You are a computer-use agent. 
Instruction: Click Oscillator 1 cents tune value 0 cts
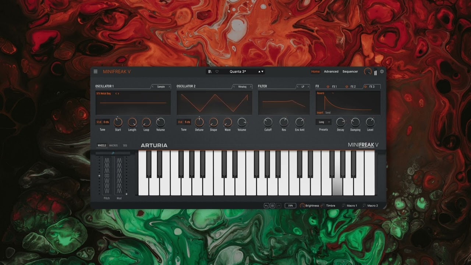coord(106,122)
